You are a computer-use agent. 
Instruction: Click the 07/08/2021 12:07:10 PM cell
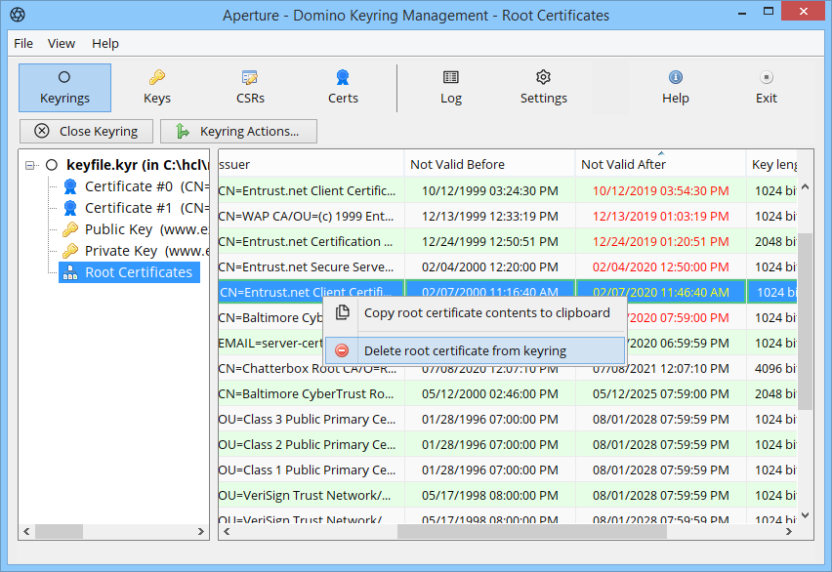660,370
